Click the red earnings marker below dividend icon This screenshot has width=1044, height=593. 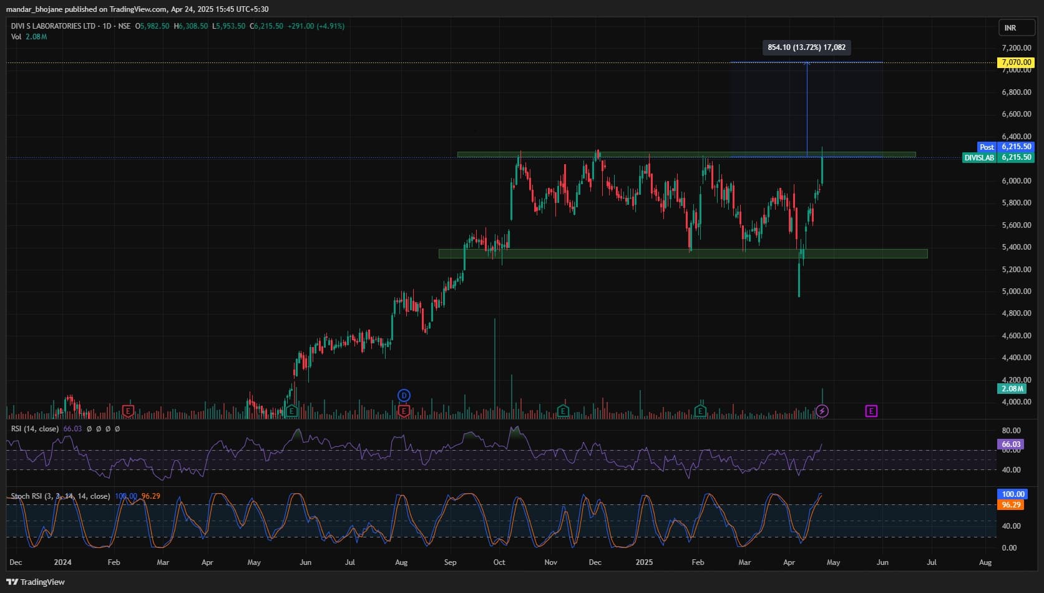(x=404, y=411)
